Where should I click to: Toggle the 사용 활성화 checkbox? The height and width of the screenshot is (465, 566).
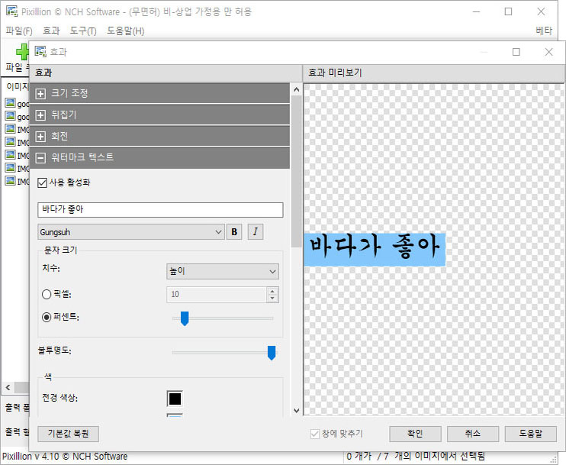pos(42,182)
